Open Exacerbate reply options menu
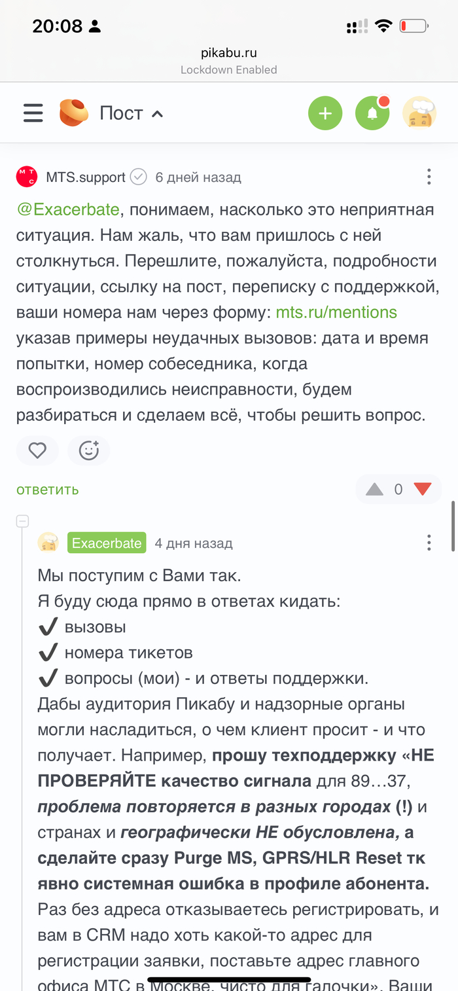Image resolution: width=458 pixels, height=991 pixels. [x=429, y=543]
